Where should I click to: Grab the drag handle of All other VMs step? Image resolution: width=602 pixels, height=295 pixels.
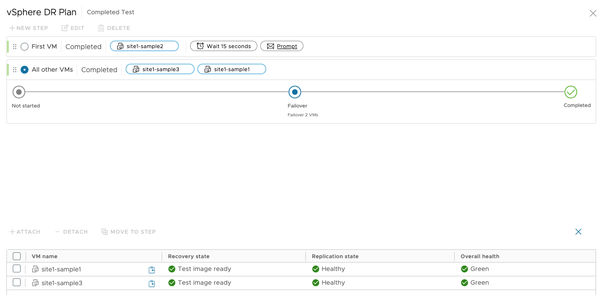pos(15,70)
